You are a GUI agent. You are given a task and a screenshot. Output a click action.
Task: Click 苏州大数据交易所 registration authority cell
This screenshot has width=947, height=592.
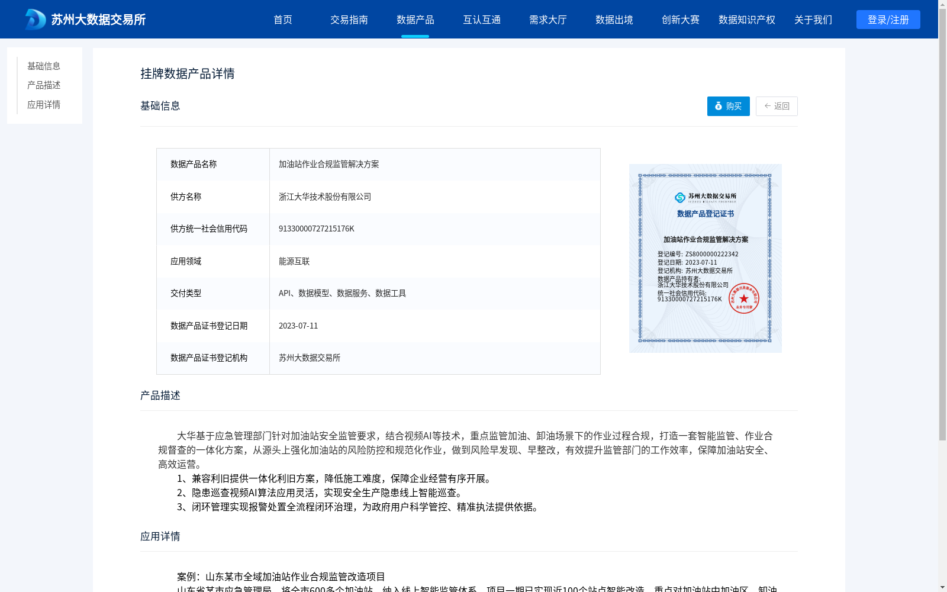(435, 358)
